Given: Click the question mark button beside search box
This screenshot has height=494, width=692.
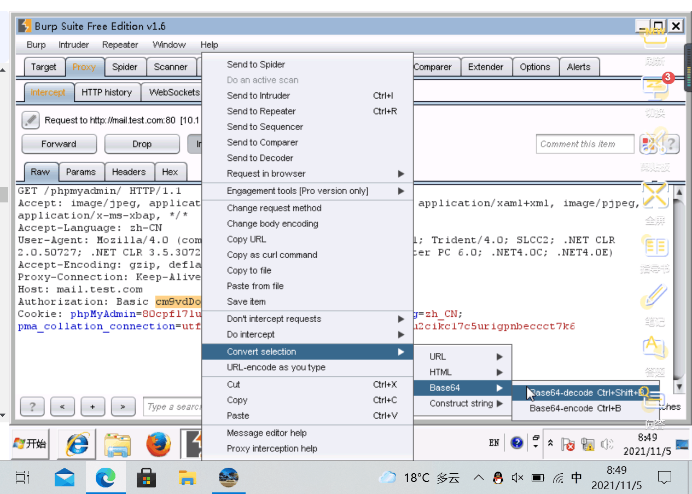Looking at the screenshot, I should coord(32,406).
